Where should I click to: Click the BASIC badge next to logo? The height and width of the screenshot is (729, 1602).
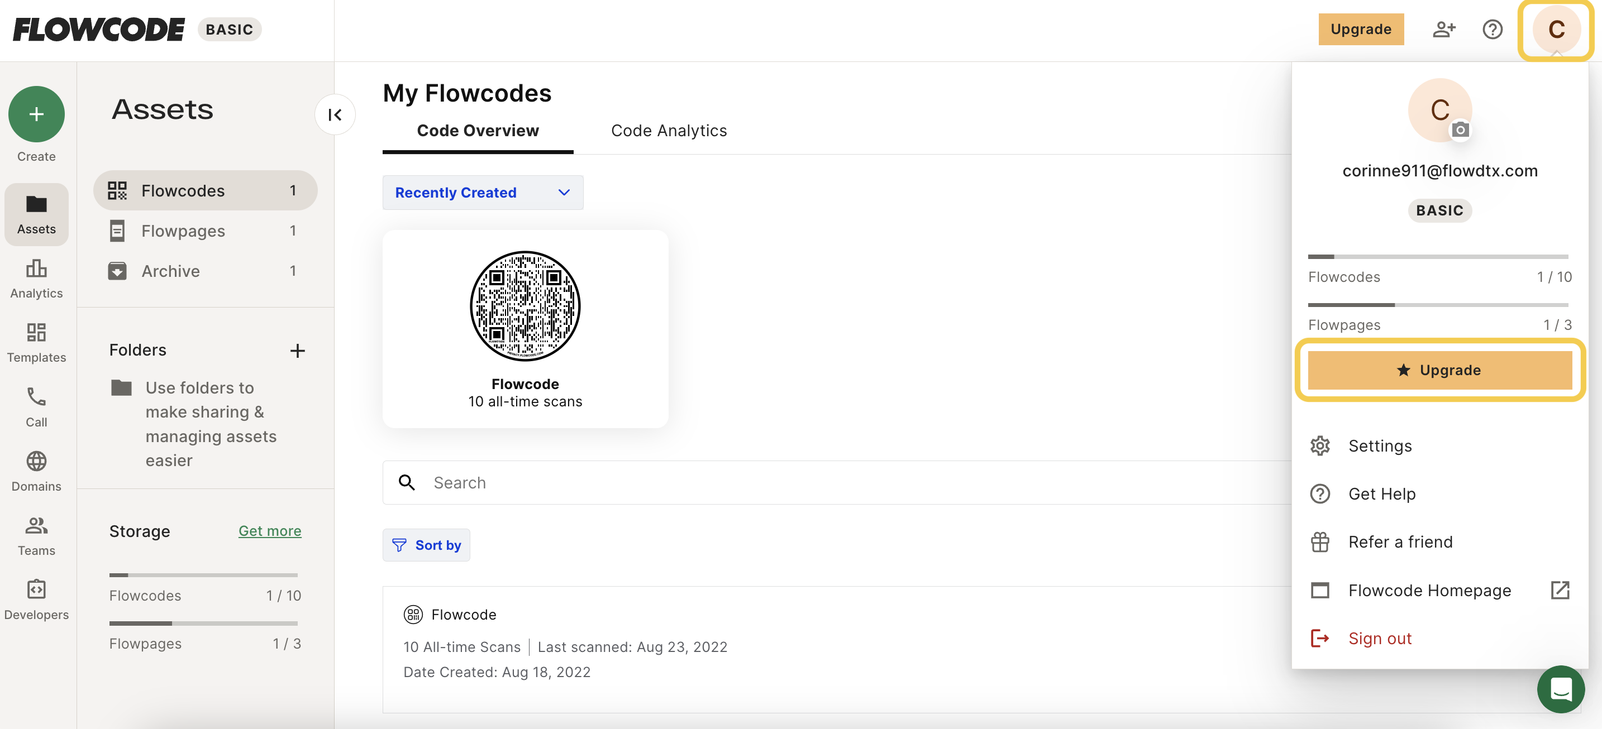pos(230,29)
